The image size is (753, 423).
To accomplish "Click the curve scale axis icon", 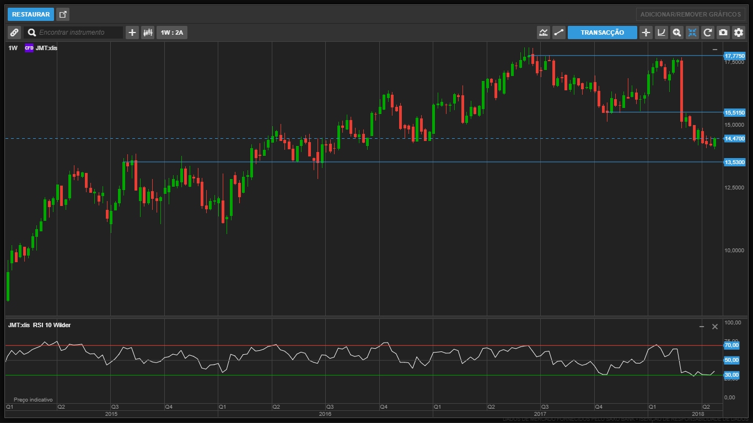I will point(661,32).
